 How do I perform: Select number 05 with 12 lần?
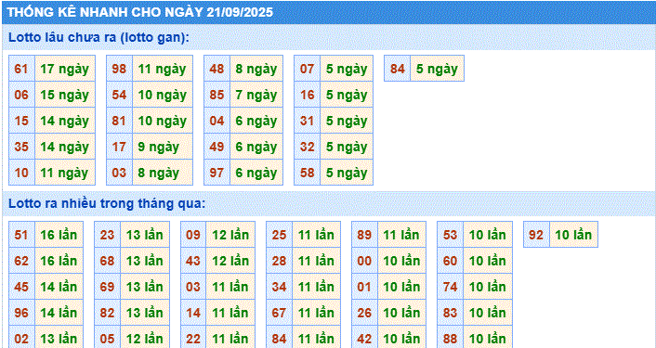point(107,338)
